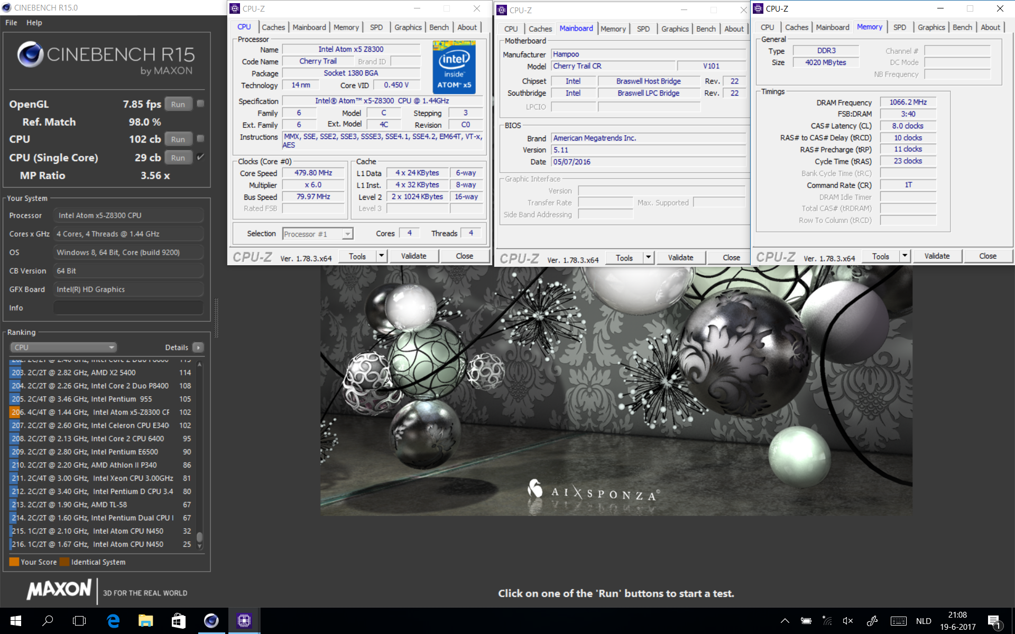Run the CPU benchmark
Screen dimensions: 1015x634
tap(178, 139)
